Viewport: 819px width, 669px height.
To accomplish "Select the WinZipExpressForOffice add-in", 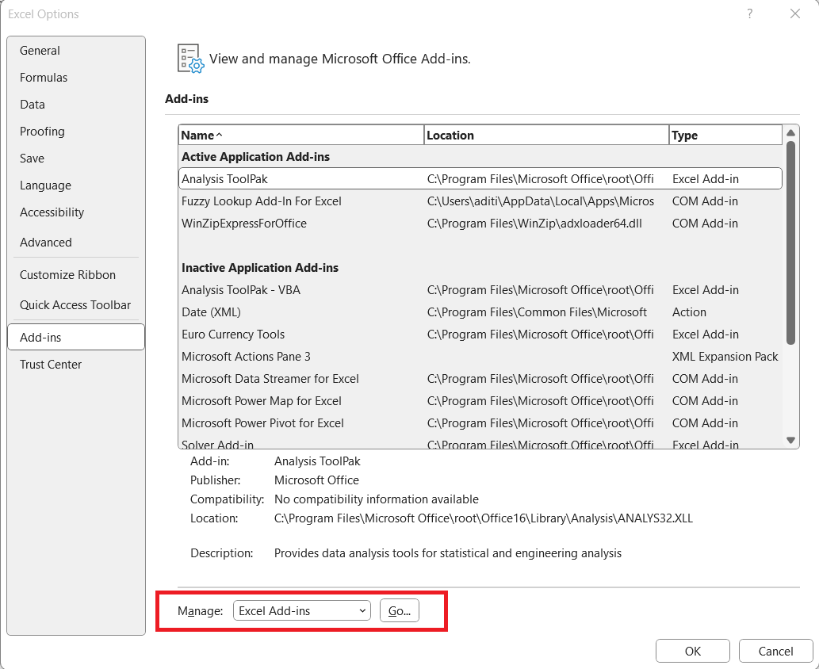I will (x=480, y=224).
